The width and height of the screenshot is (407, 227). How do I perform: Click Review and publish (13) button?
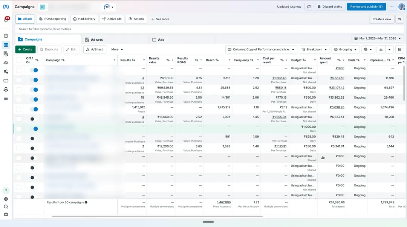tap(366, 7)
